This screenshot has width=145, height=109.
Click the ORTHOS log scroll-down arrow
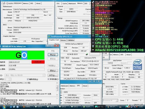tap(57, 95)
